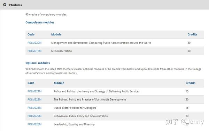Screen dimensions: 209x131
Task: Click the 15 credits value for POLM221M
Action: pyautogui.click(x=187, y=91)
